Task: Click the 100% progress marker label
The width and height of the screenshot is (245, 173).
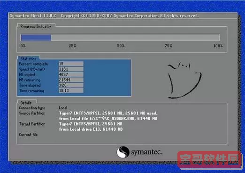Action: [218, 46]
